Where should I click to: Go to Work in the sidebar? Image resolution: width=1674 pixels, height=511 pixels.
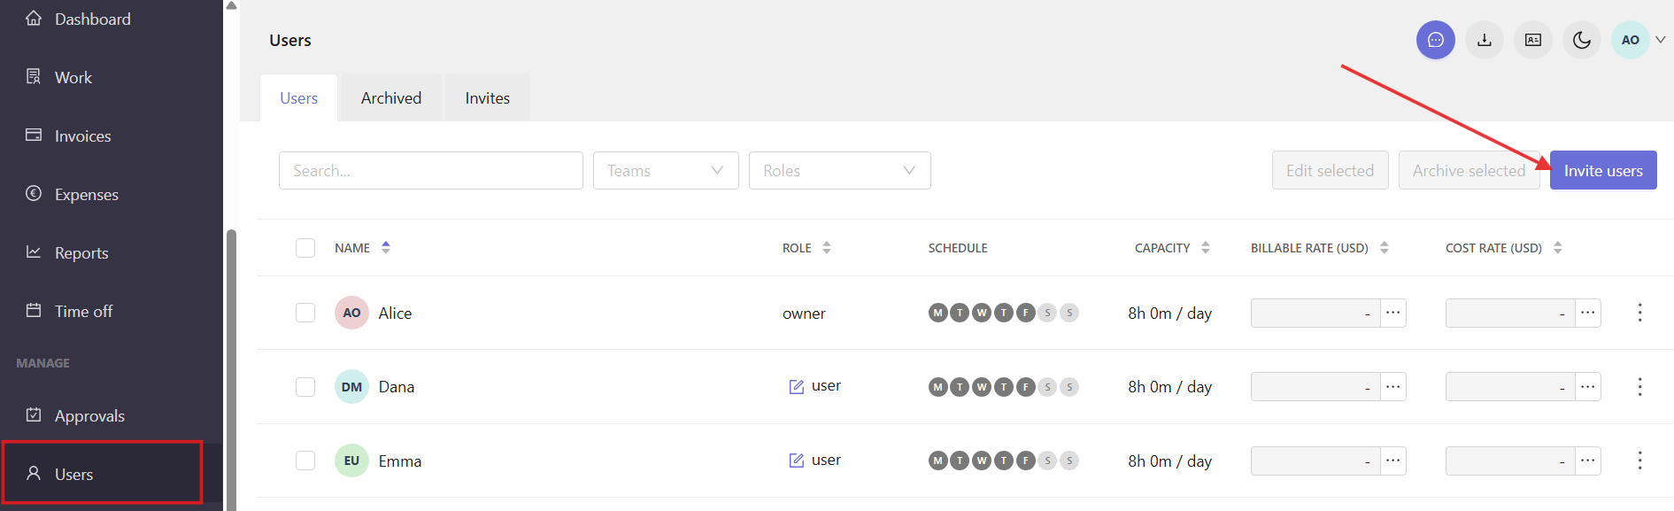(x=112, y=77)
